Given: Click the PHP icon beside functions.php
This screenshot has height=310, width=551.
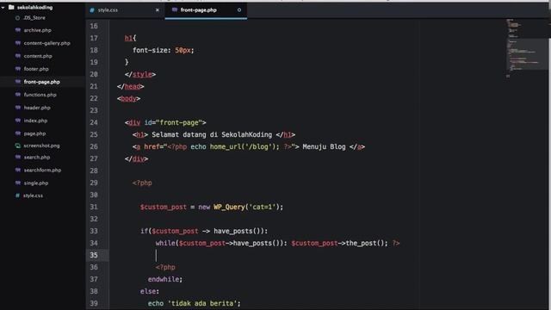Looking at the screenshot, I should point(18,95).
